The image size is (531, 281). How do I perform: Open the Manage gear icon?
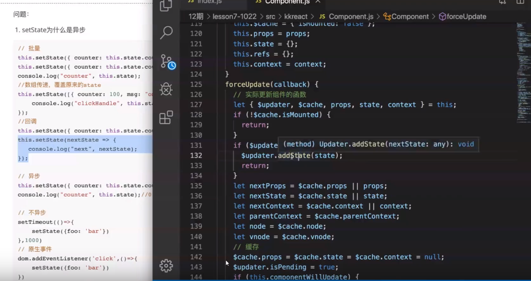point(166,265)
